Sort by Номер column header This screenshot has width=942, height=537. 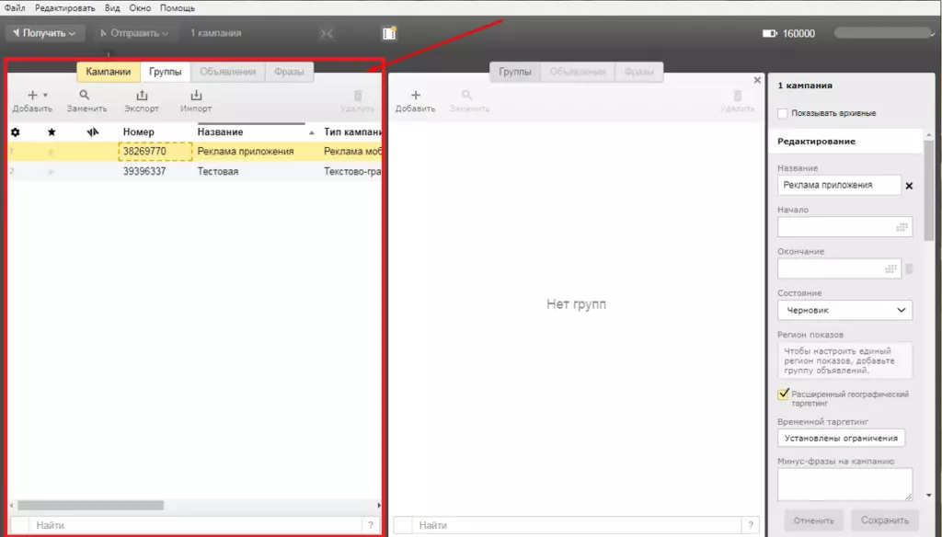pyautogui.click(x=139, y=131)
